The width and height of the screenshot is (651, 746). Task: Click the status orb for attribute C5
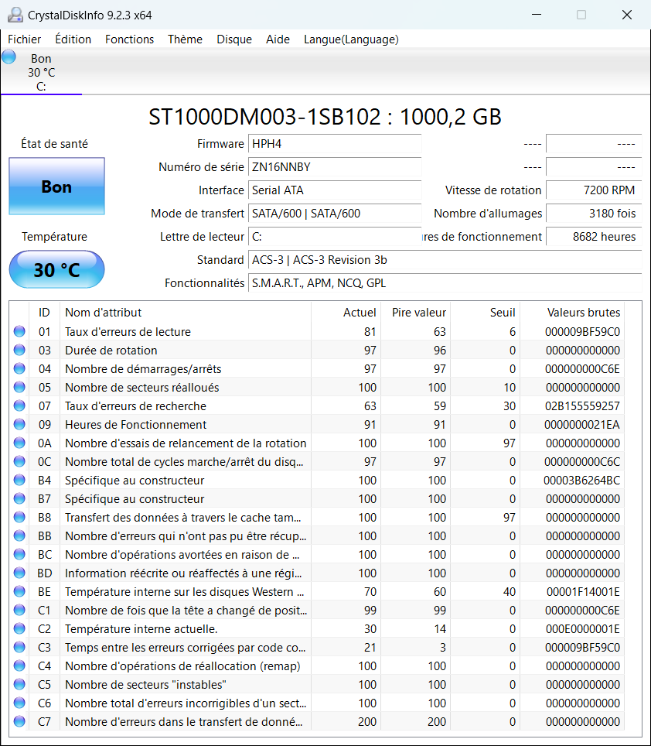pyautogui.click(x=19, y=683)
